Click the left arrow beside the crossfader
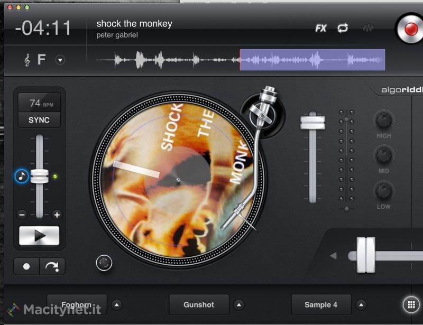Viewport: 423px width, 325px height. click(334, 255)
